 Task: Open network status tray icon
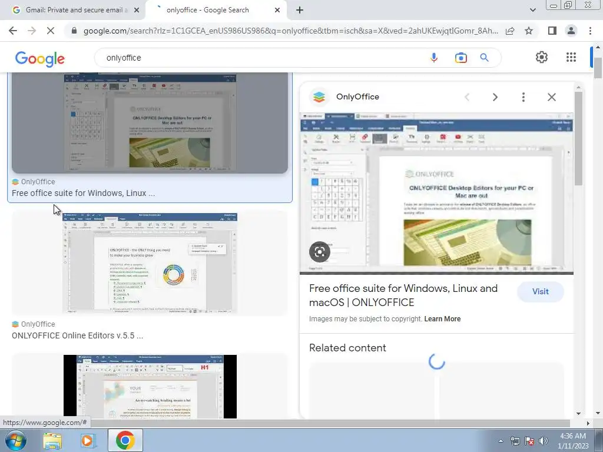pos(515,441)
